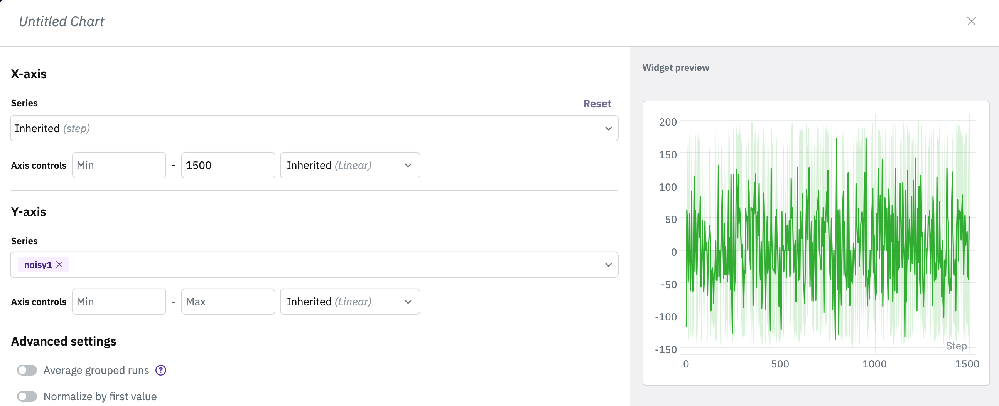Toggle Normalize by first value
The height and width of the screenshot is (406, 999).
(27, 396)
